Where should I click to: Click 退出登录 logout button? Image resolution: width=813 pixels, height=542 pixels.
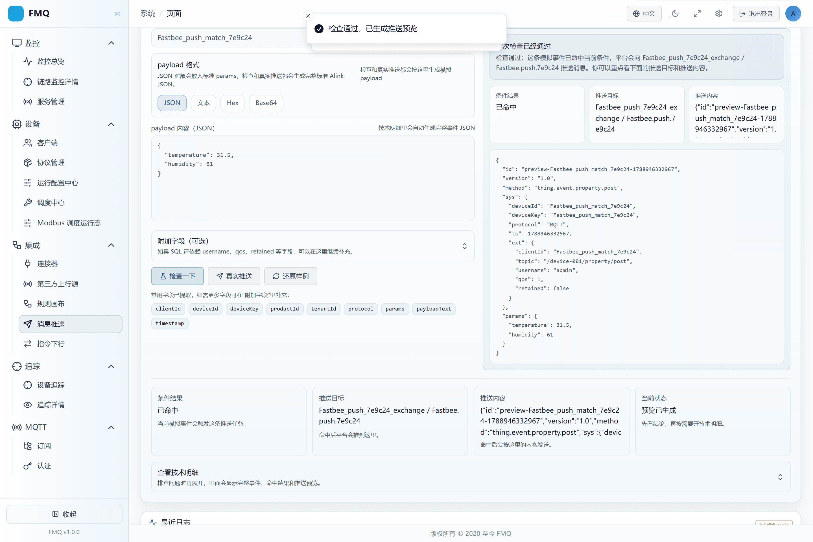pyautogui.click(x=756, y=14)
